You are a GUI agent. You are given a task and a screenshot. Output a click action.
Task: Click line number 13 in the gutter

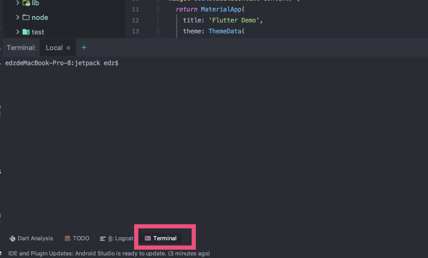click(x=135, y=31)
